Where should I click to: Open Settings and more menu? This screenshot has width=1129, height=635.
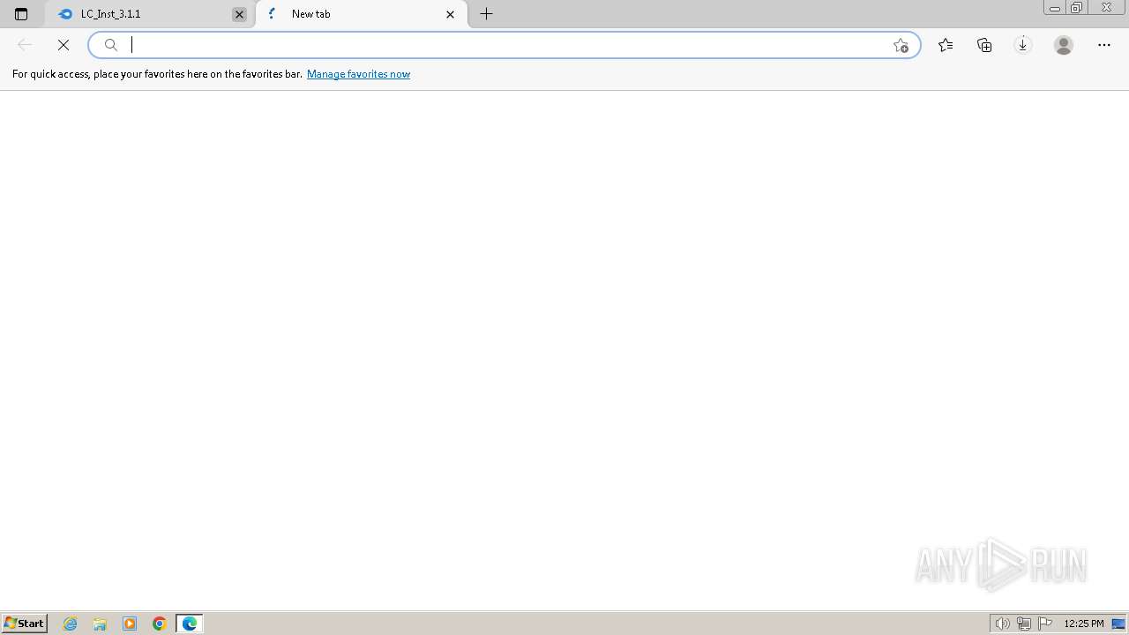pyautogui.click(x=1104, y=45)
